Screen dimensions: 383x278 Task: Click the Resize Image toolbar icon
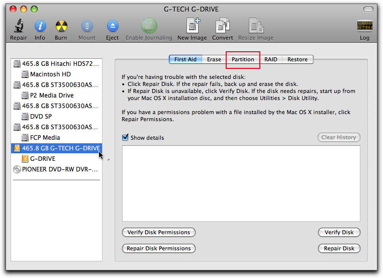(x=256, y=26)
